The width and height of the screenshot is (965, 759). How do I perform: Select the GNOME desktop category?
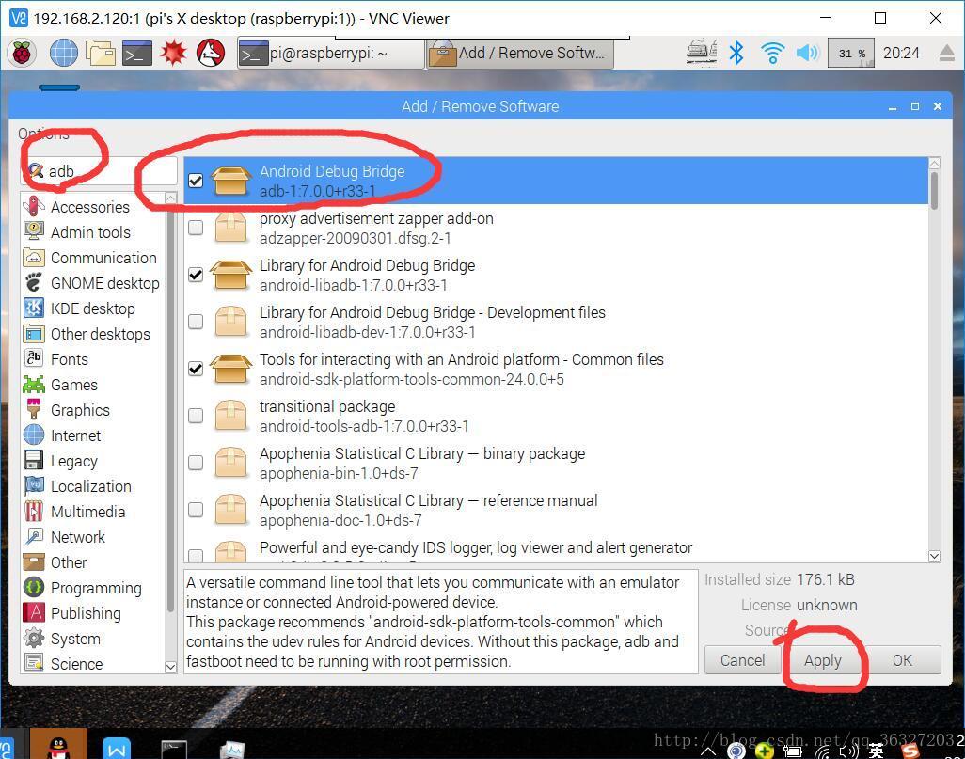pyautogui.click(x=92, y=283)
